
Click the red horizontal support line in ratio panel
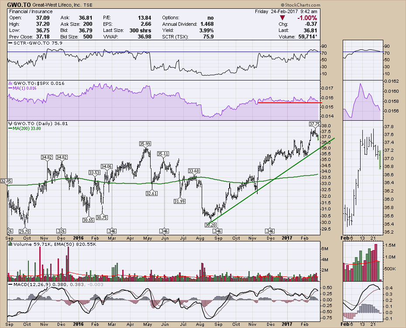coord(290,103)
